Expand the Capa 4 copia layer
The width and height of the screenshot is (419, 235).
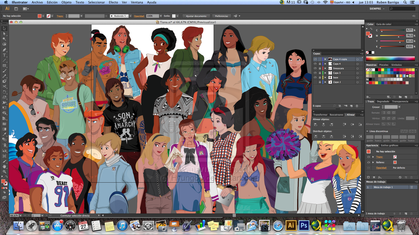pyautogui.click(x=325, y=59)
